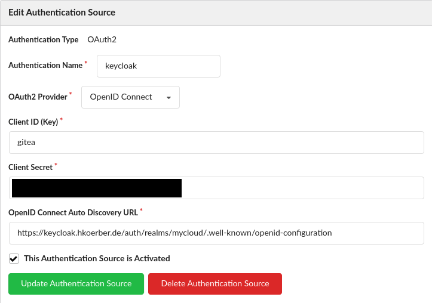Click the 'Authentication Type' label
Screen dimensions: 432x303
point(43,40)
